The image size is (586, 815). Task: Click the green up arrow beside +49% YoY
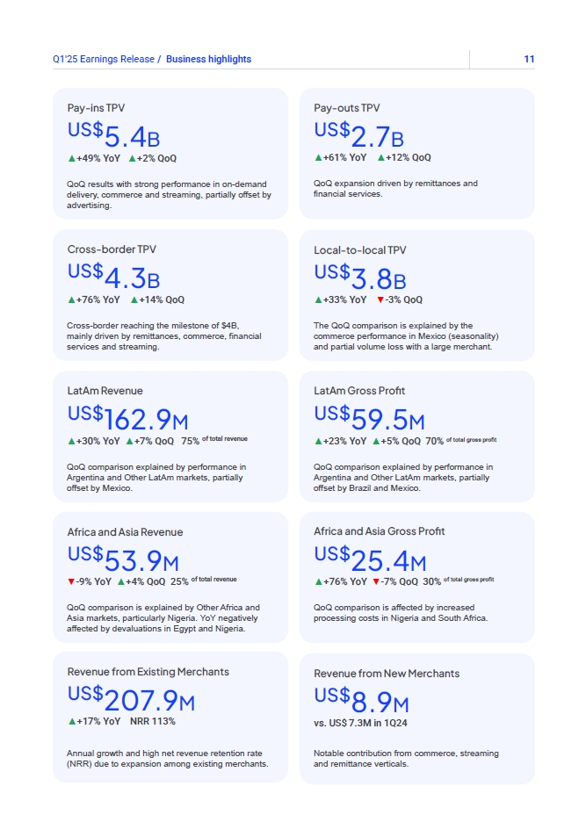coord(71,159)
